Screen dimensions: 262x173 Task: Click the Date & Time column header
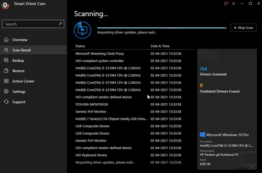click(x=160, y=46)
